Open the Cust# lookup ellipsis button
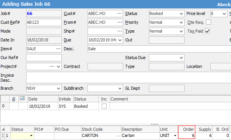 click(120, 13)
